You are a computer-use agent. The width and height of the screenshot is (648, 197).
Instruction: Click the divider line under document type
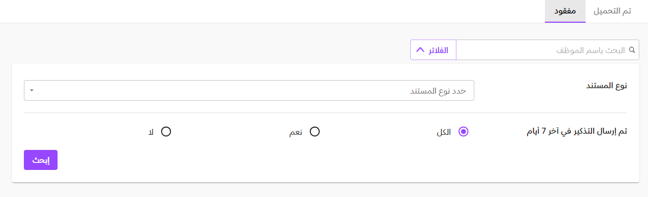(x=325, y=113)
